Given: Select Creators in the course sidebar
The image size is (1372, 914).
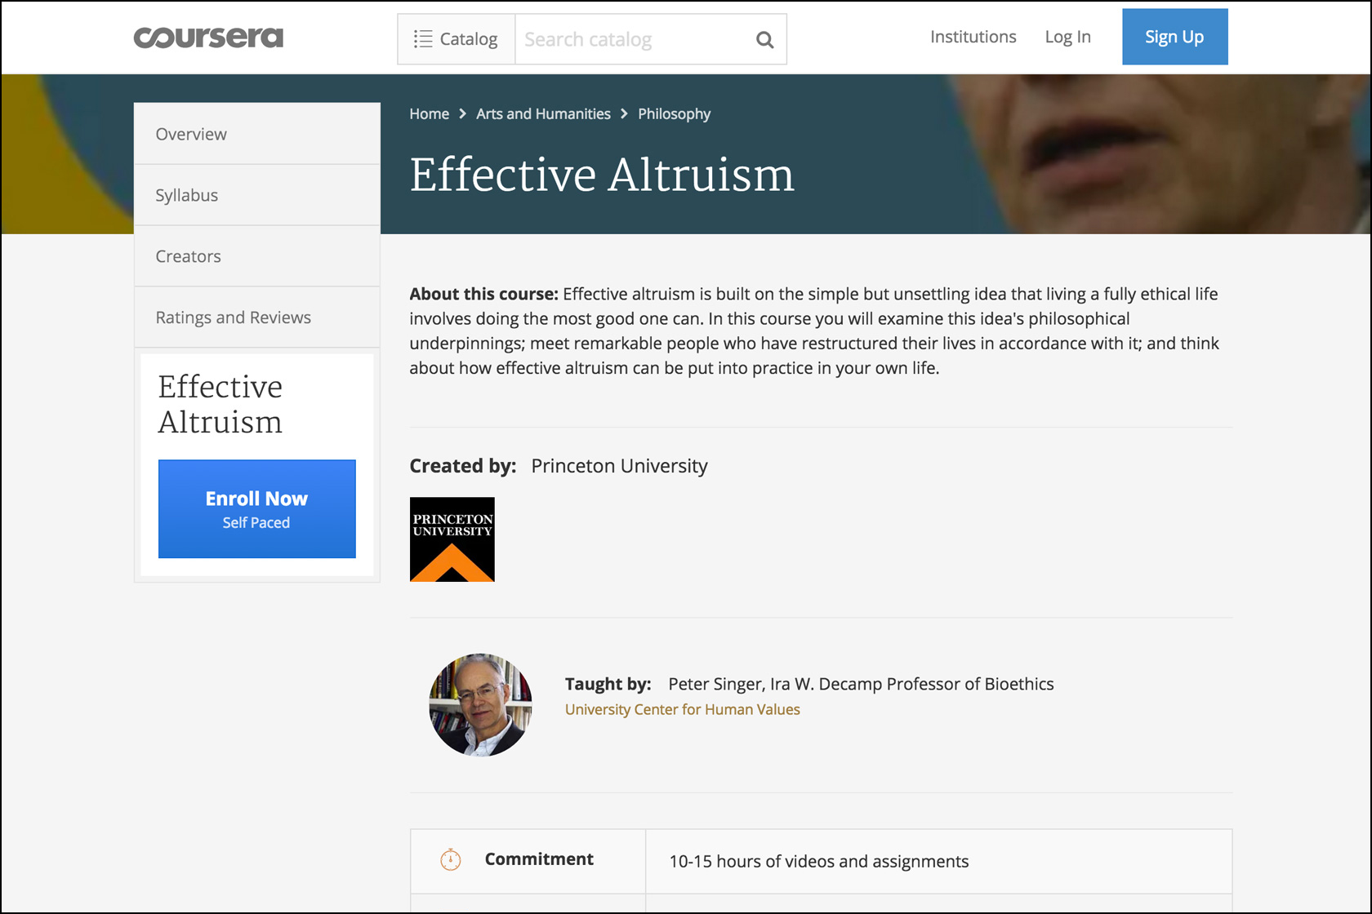Looking at the screenshot, I should point(257,256).
